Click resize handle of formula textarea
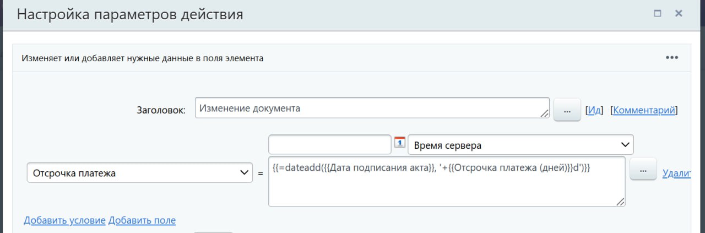This screenshot has height=233, width=705. coord(620,202)
